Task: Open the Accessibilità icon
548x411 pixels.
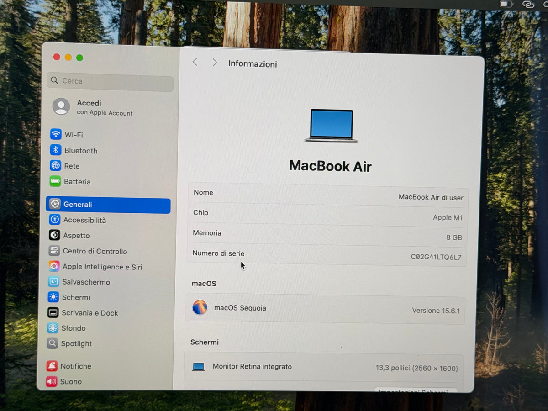Action: [55, 220]
